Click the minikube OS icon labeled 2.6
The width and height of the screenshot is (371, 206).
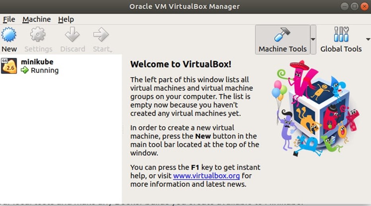(9, 66)
